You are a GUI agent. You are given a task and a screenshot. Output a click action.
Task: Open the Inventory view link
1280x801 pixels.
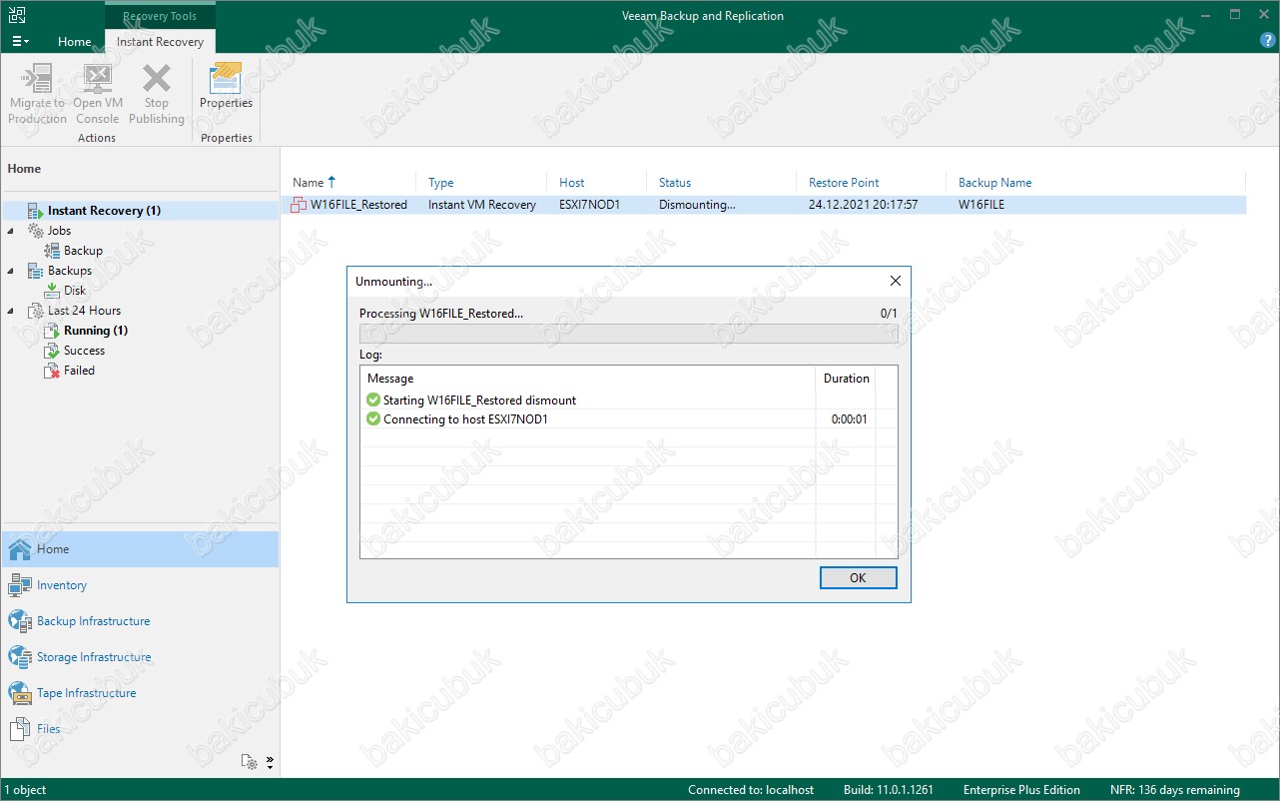click(x=62, y=585)
